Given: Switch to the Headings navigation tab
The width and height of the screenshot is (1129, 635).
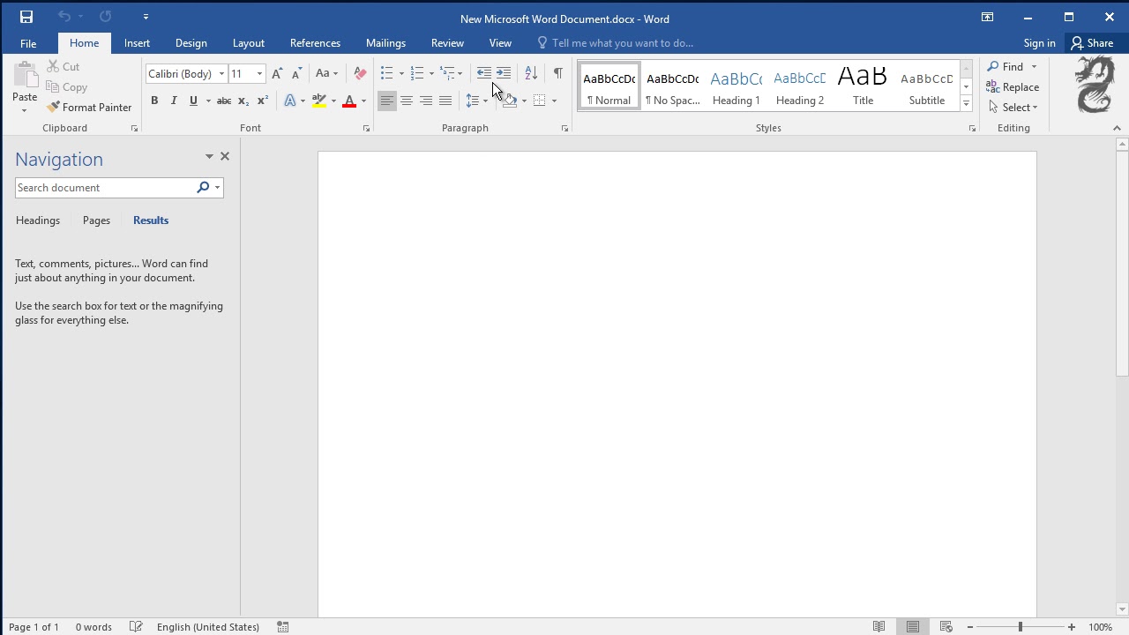Looking at the screenshot, I should coord(38,220).
